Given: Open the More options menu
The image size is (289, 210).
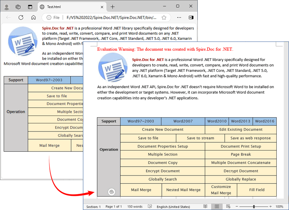Looking at the screenshot, I should coord(178,17).
